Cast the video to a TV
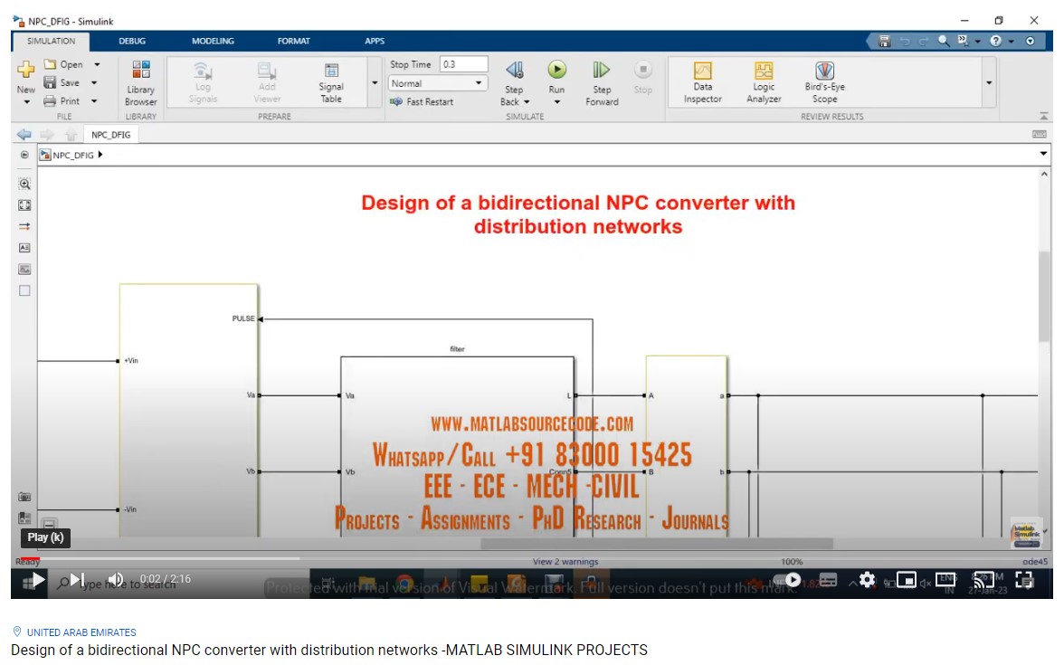Viewport: 1064px width, 665px height. point(984,580)
